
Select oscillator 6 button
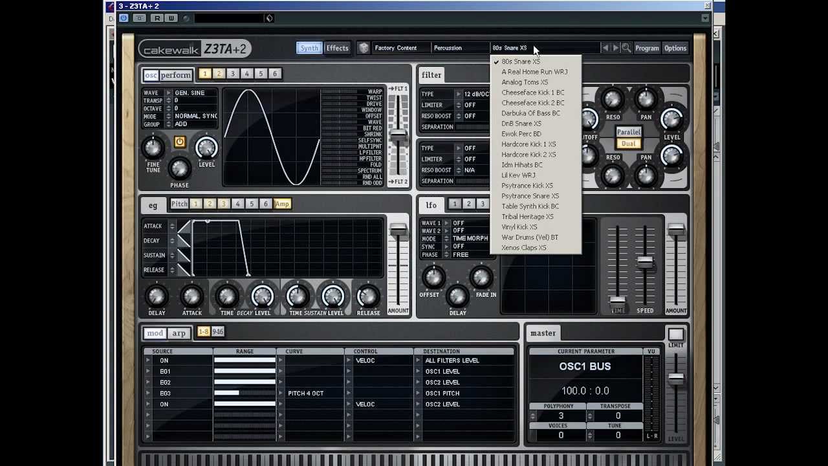coord(275,74)
